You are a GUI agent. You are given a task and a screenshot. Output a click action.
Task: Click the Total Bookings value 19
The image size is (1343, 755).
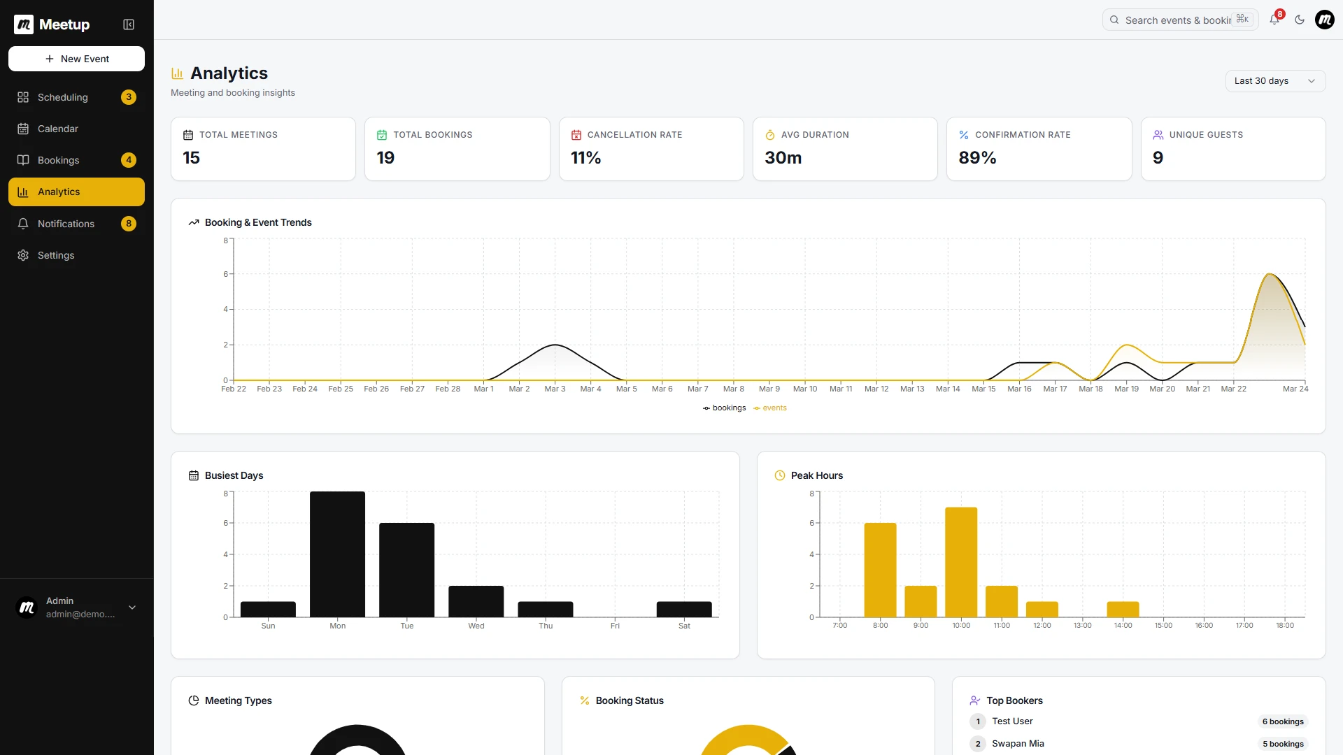click(385, 158)
